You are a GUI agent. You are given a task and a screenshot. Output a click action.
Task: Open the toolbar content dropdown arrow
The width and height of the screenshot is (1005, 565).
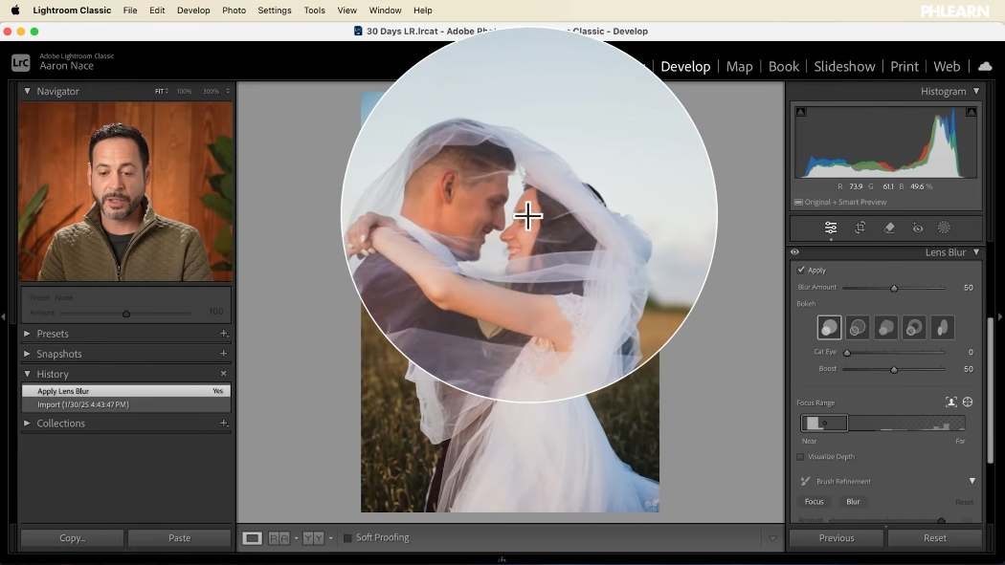pyautogui.click(x=772, y=538)
